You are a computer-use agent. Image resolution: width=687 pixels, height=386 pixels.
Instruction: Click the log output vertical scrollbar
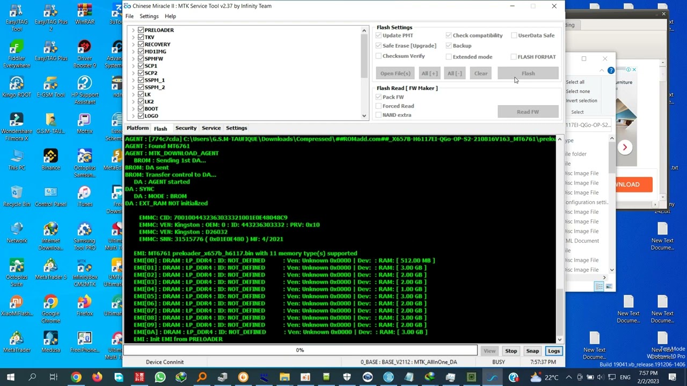pos(560,239)
